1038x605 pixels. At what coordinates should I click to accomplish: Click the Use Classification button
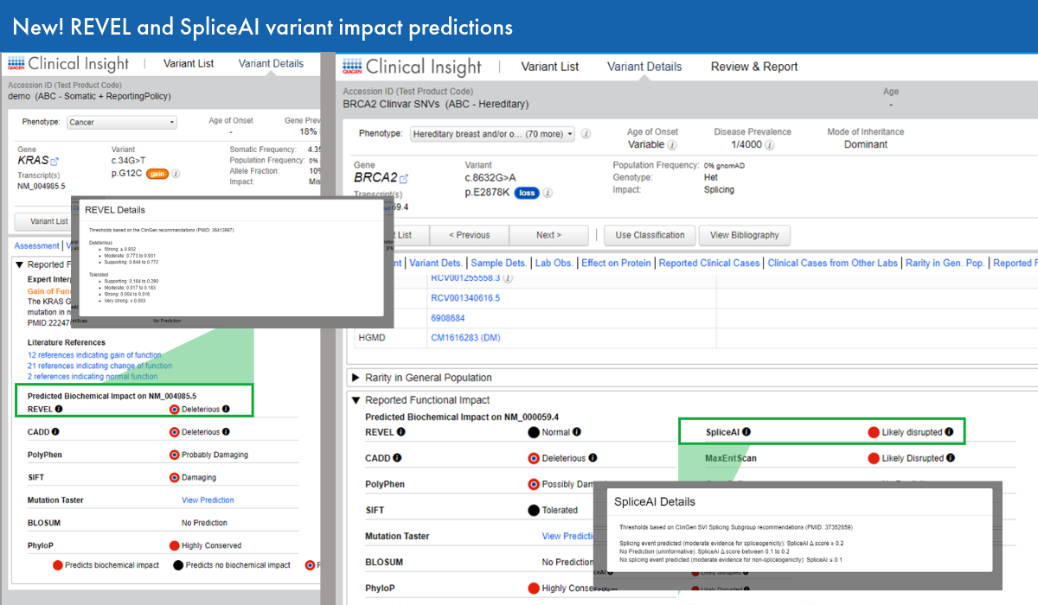click(650, 235)
